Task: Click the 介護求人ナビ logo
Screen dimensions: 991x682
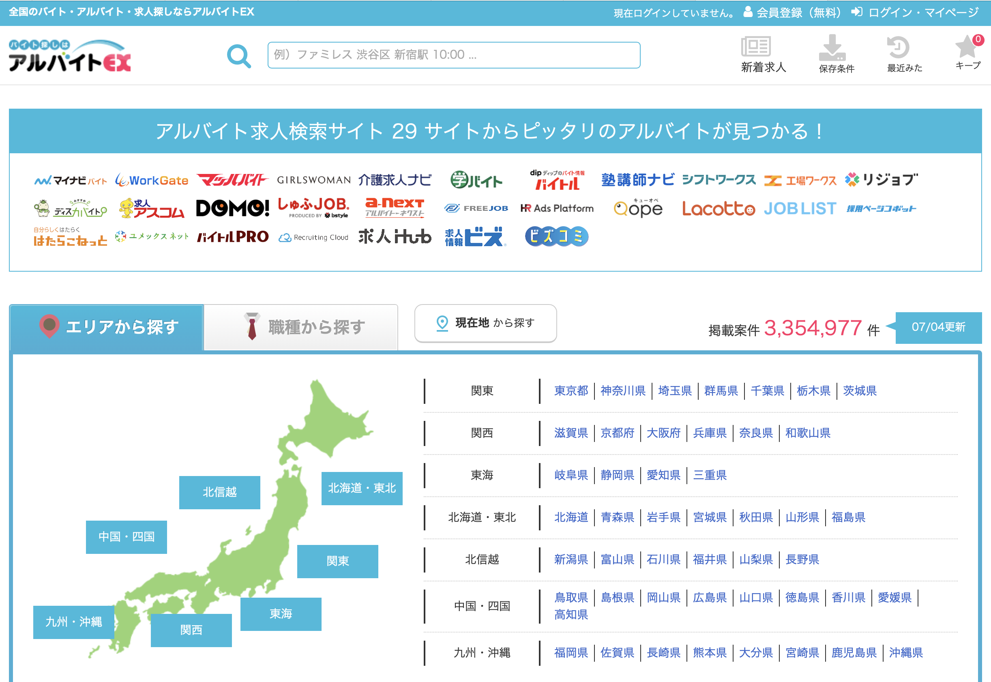Action: (x=395, y=180)
